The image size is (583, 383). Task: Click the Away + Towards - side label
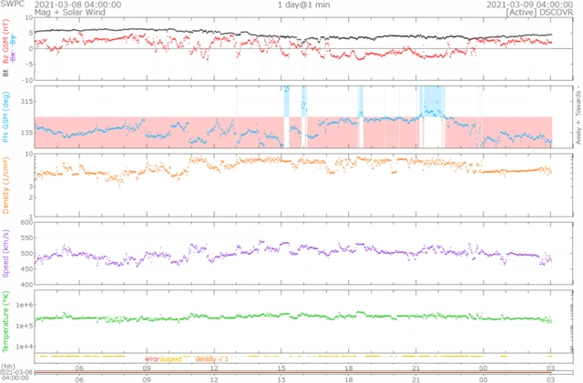tap(576, 118)
